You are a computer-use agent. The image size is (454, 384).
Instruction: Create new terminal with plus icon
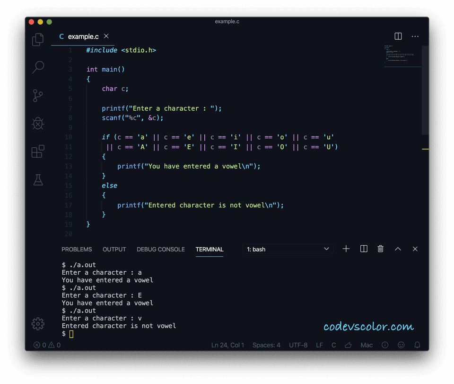pyautogui.click(x=346, y=249)
